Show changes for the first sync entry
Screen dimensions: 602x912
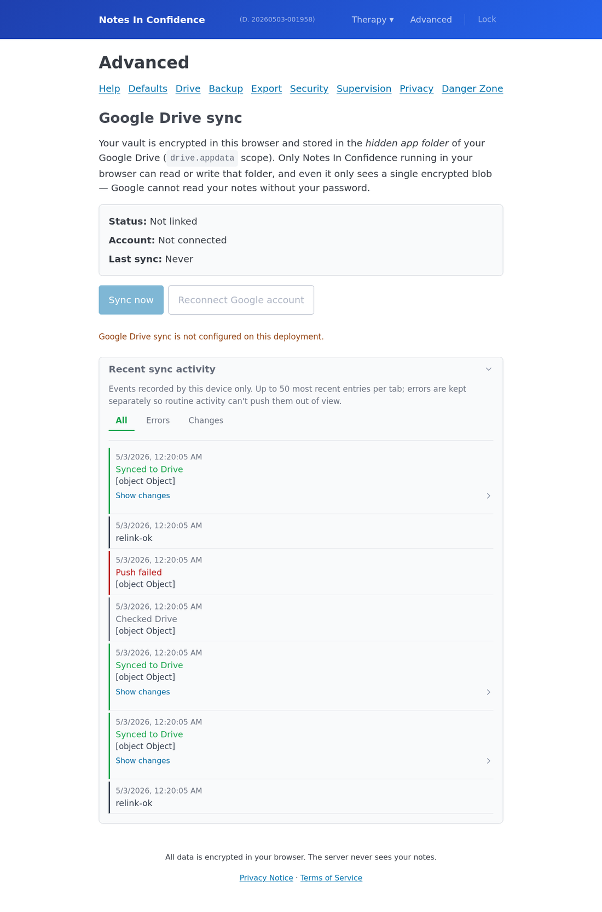coord(143,495)
